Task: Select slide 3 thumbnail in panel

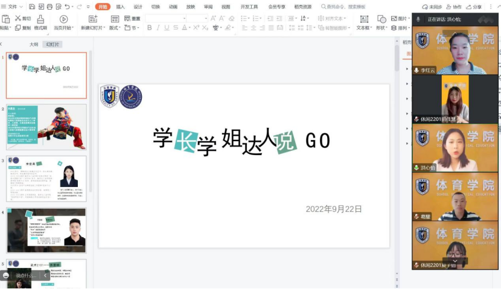Action: [x=46, y=179]
